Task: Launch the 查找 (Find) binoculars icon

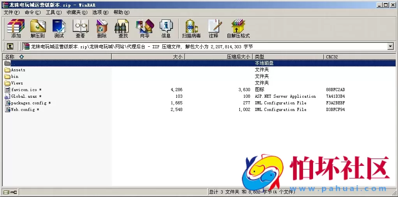Action: (x=123, y=28)
